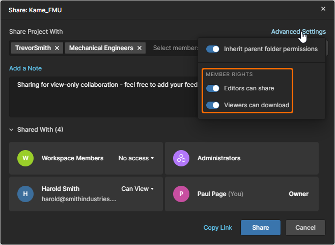This screenshot has width=335, height=245.
Task: Click Paul Page's pink avatar icon
Action: pyautogui.click(x=181, y=194)
